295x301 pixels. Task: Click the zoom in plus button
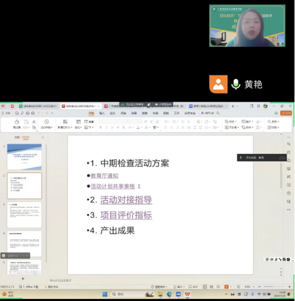(290, 287)
